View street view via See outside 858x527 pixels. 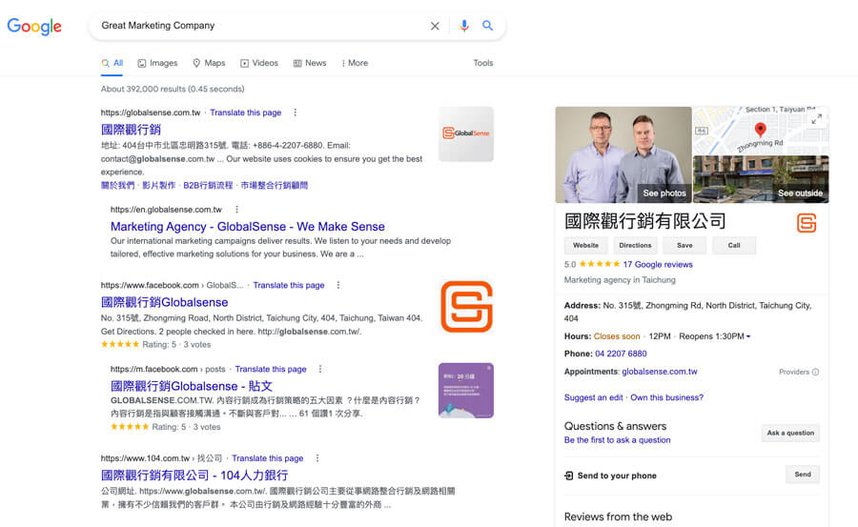(x=800, y=193)
